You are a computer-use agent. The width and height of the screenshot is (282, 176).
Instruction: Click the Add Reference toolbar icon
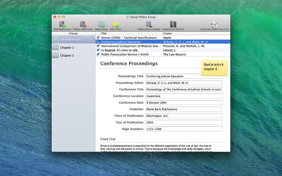click(62, 24)
